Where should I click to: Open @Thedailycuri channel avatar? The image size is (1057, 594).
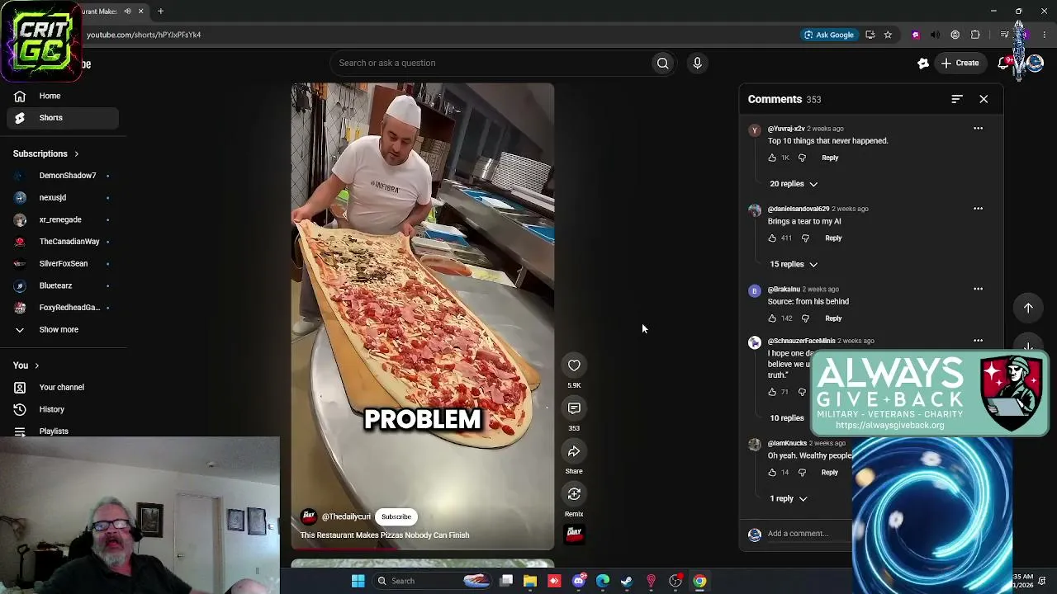(x=309, y=517)
